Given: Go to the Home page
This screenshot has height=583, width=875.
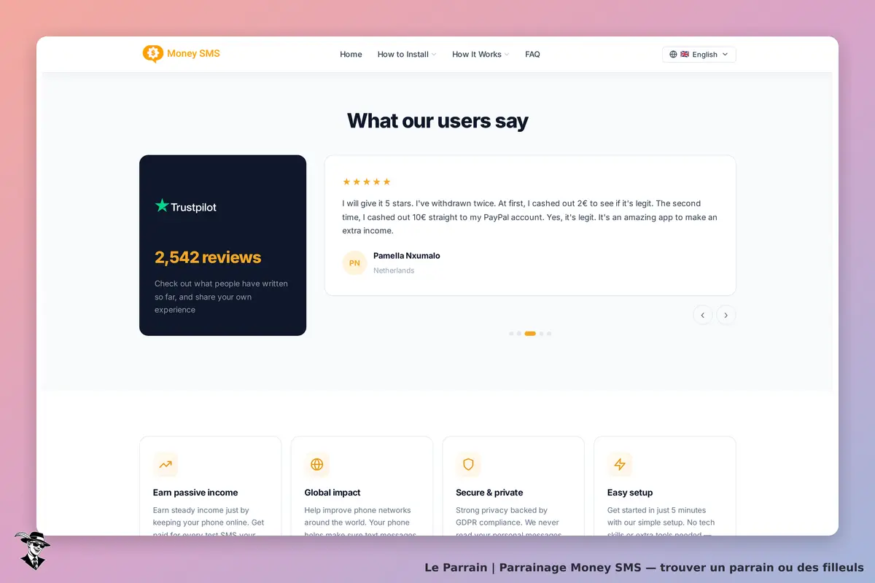Looking at the screenshot, I should [351, 54].
